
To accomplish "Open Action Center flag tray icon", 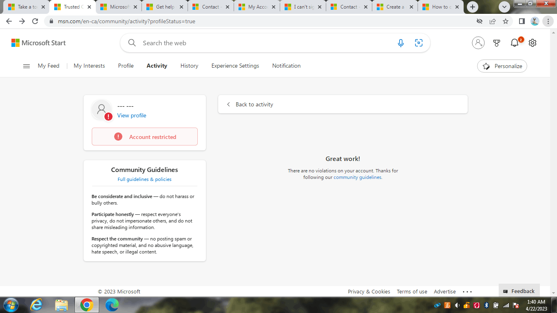I will coord(516,305).
